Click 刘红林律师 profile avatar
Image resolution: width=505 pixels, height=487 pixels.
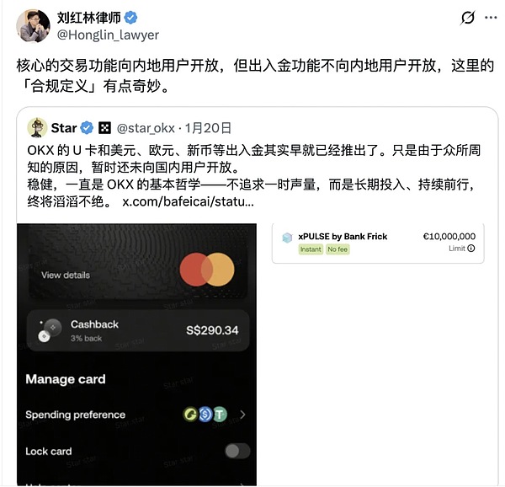point(33,26)
